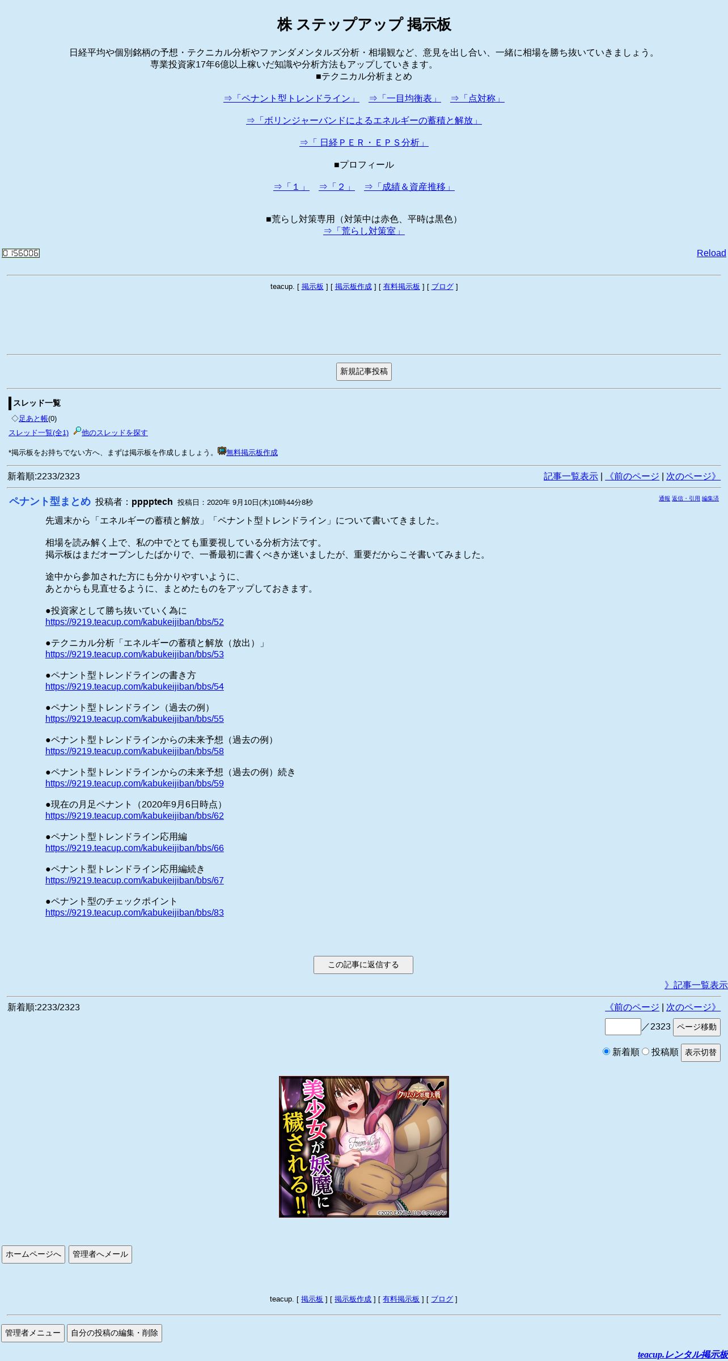The height and width of the screenshot is (1361, 728).
Task: Go to 次のページ in bottom navigation
Action: click(x=693, y=1007)
